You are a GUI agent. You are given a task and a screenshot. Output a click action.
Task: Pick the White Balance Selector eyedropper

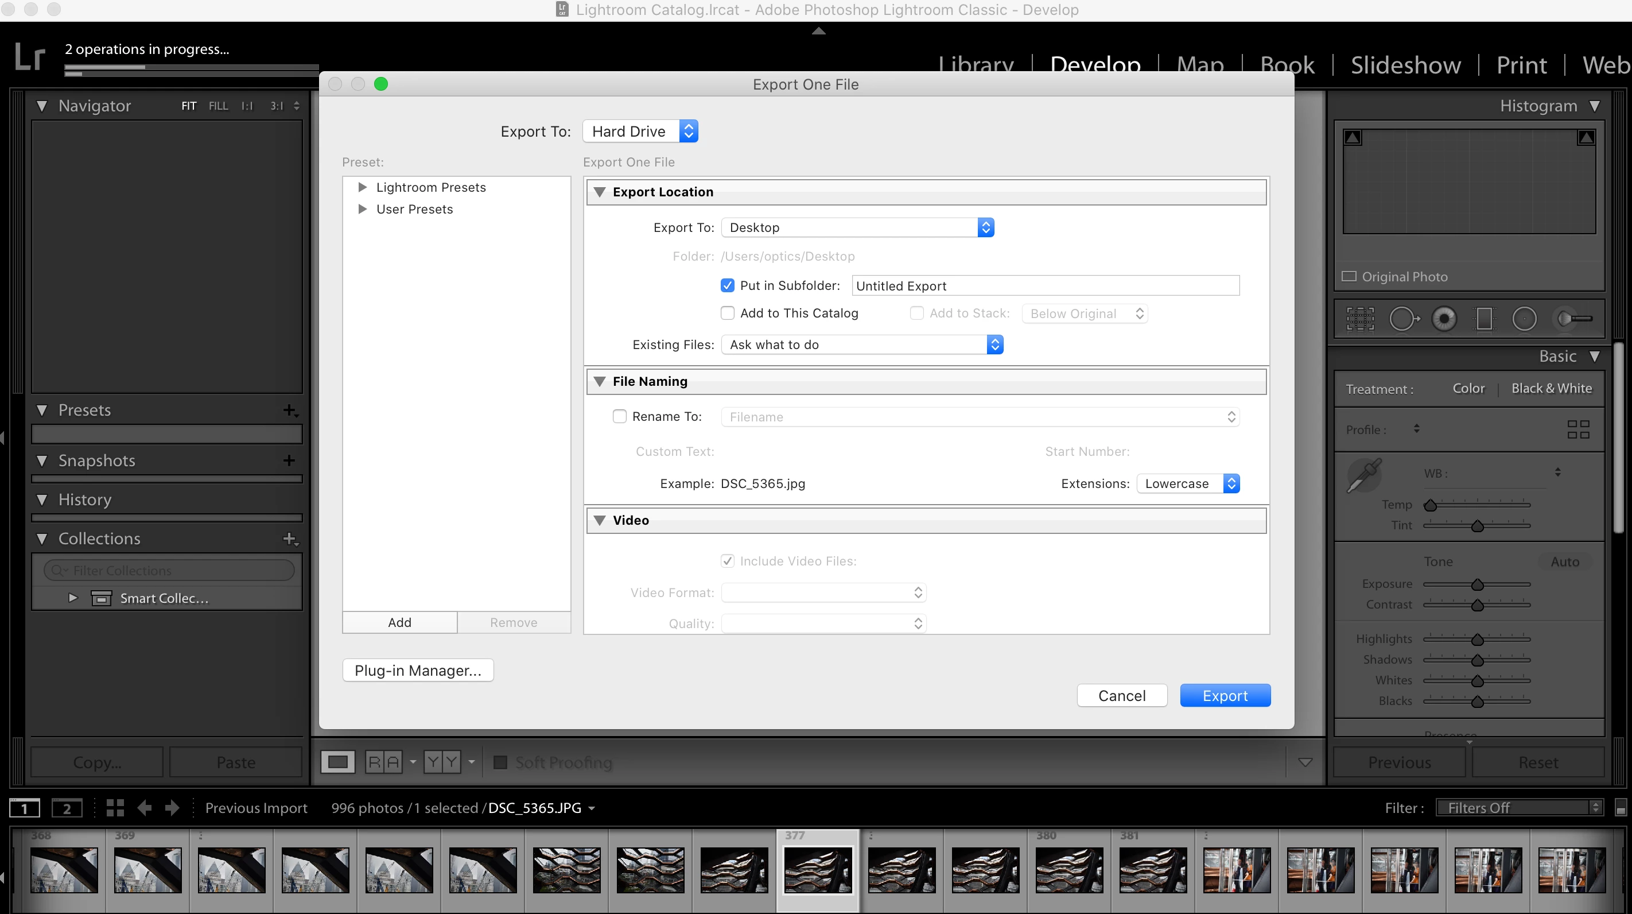click(x=1364, y=475)
